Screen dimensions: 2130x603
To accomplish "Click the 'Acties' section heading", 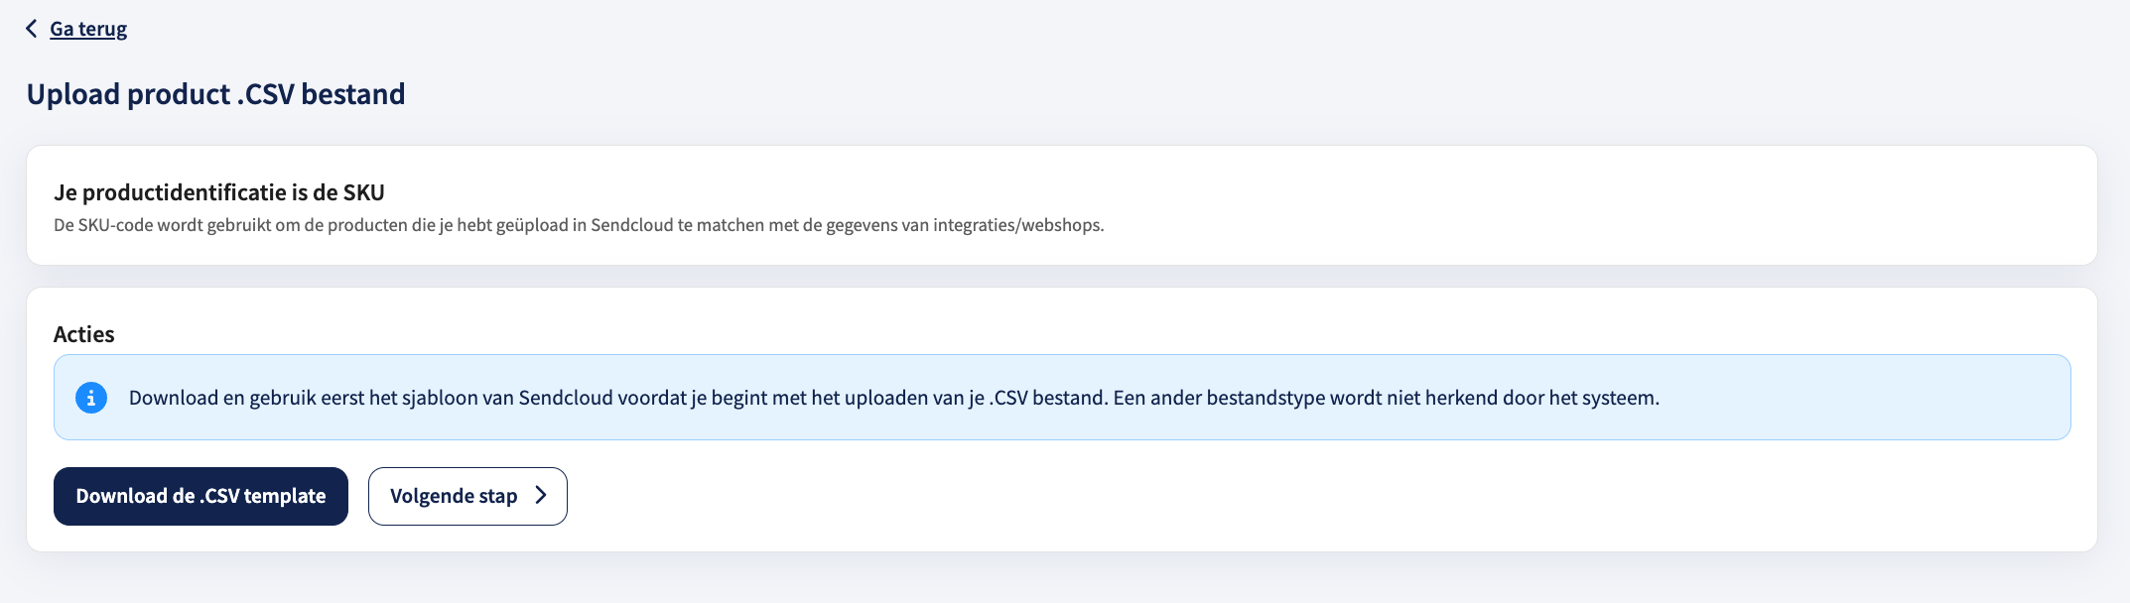I will click(x=84, y=334).
